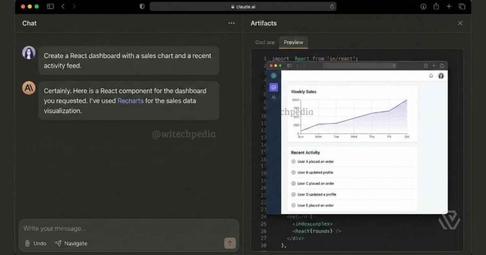Click the reload icon in the preview address bar
Screen dimensions: 486x255
click(x=394, y=65)
